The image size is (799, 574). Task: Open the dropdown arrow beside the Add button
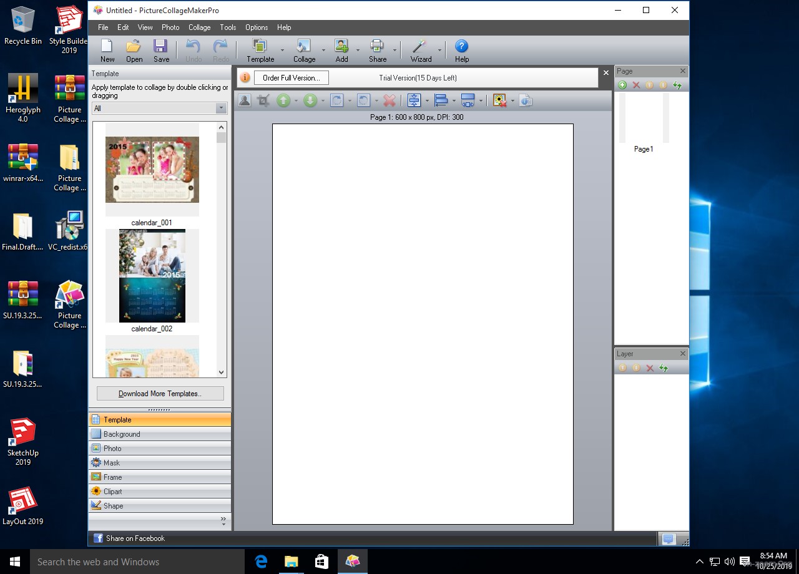click(x=357, y=51)
